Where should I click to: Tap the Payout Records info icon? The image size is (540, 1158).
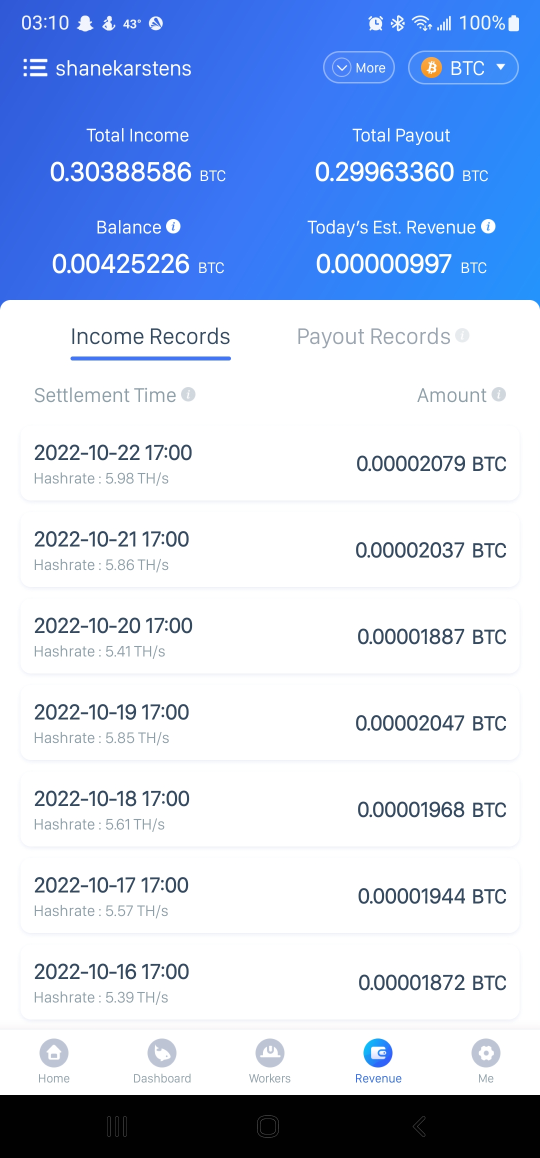click(462, 335)
